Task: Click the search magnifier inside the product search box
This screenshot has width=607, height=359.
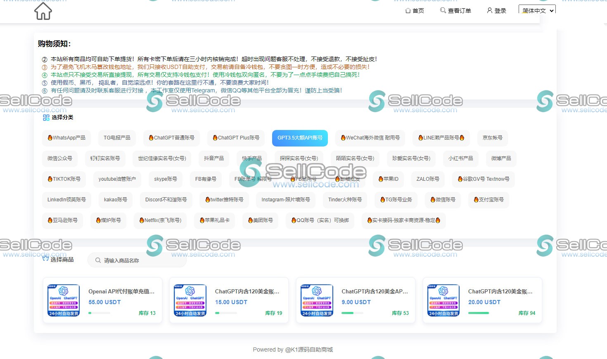Action: [x=98, y=260]
